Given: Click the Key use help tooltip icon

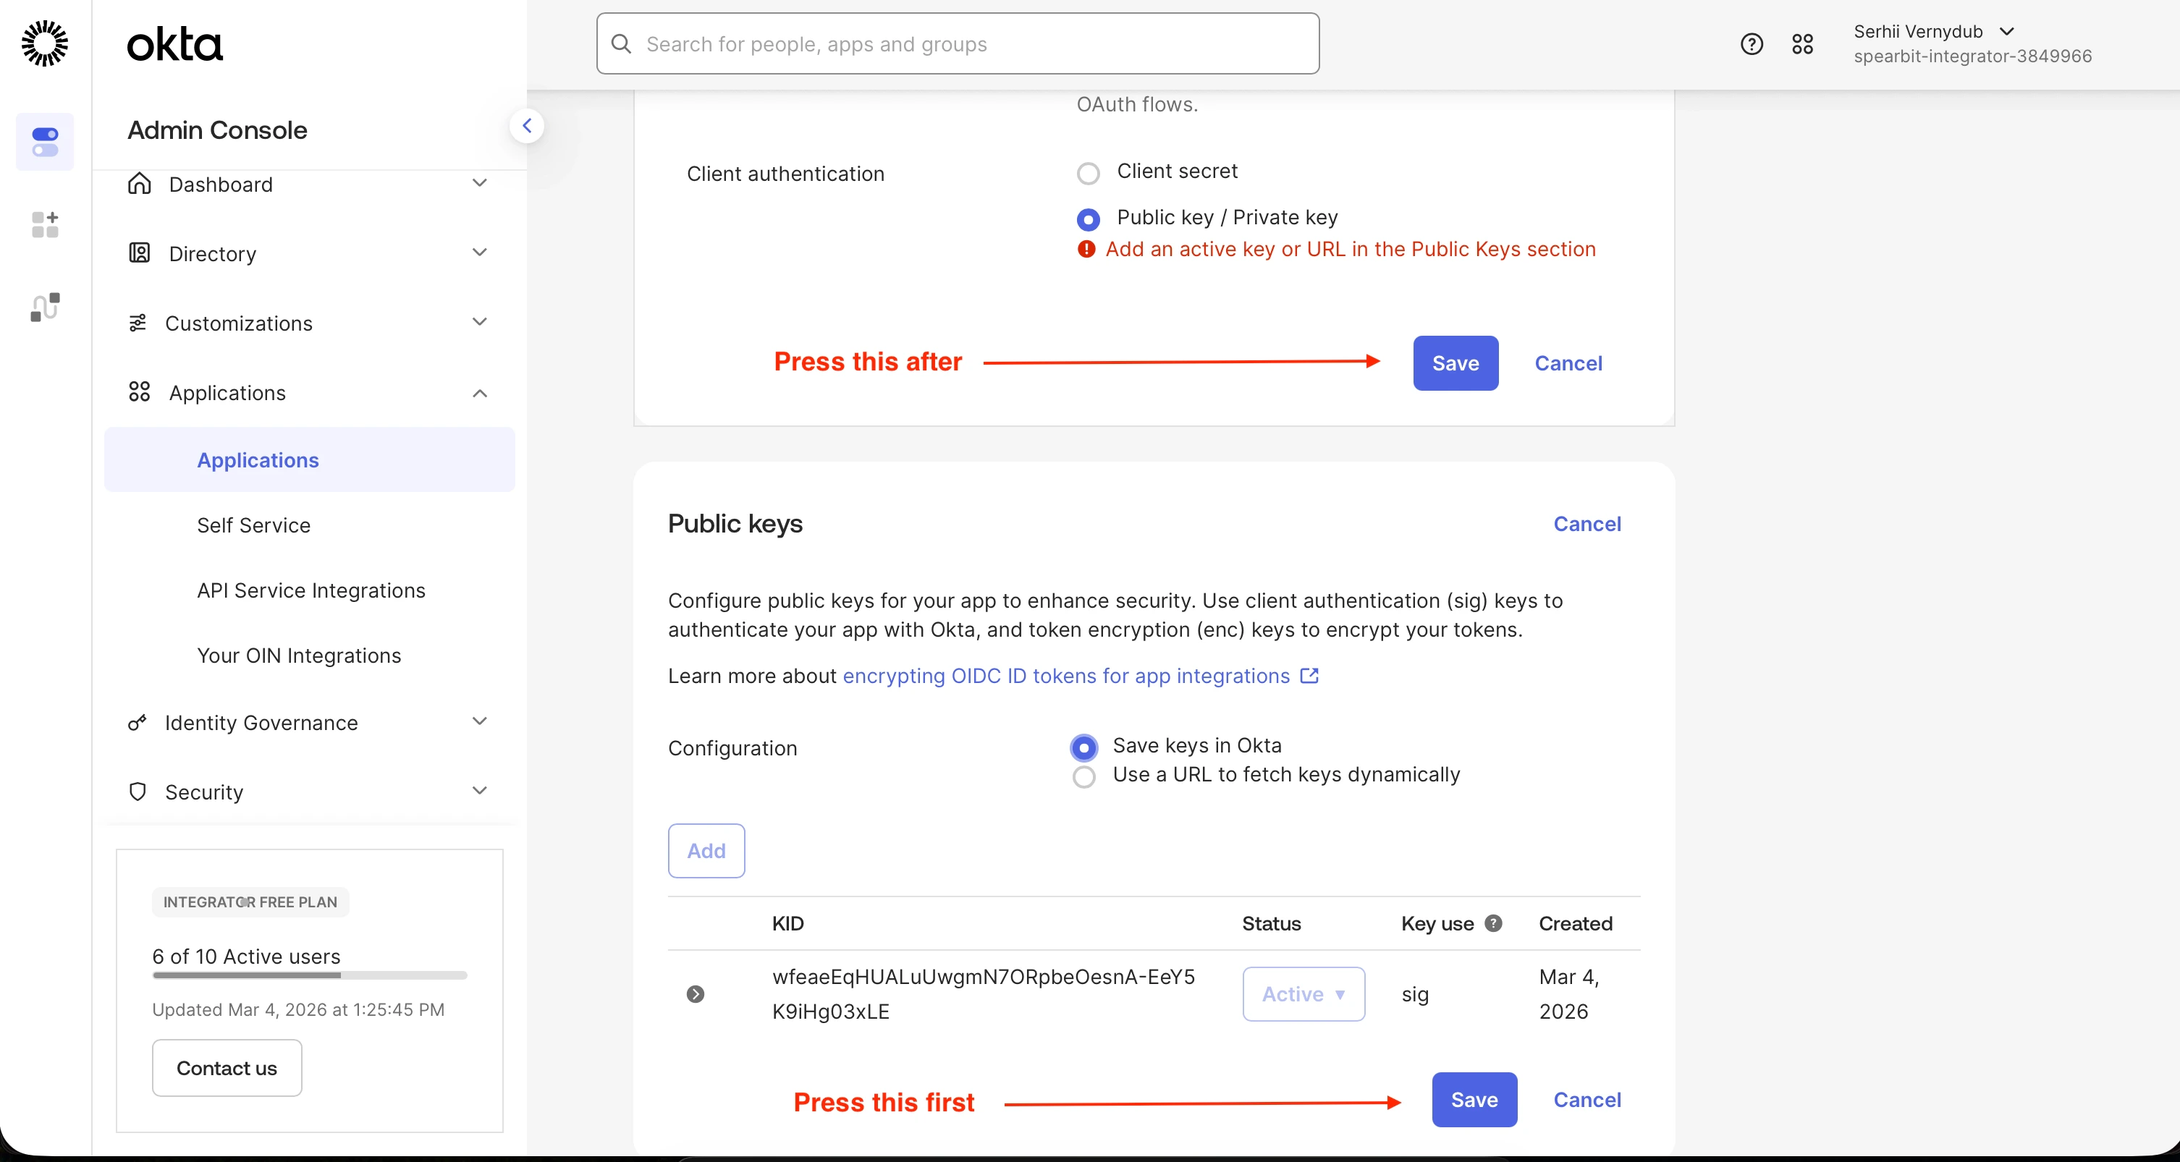Looking at the screenshot, I should pos(1493,923).
